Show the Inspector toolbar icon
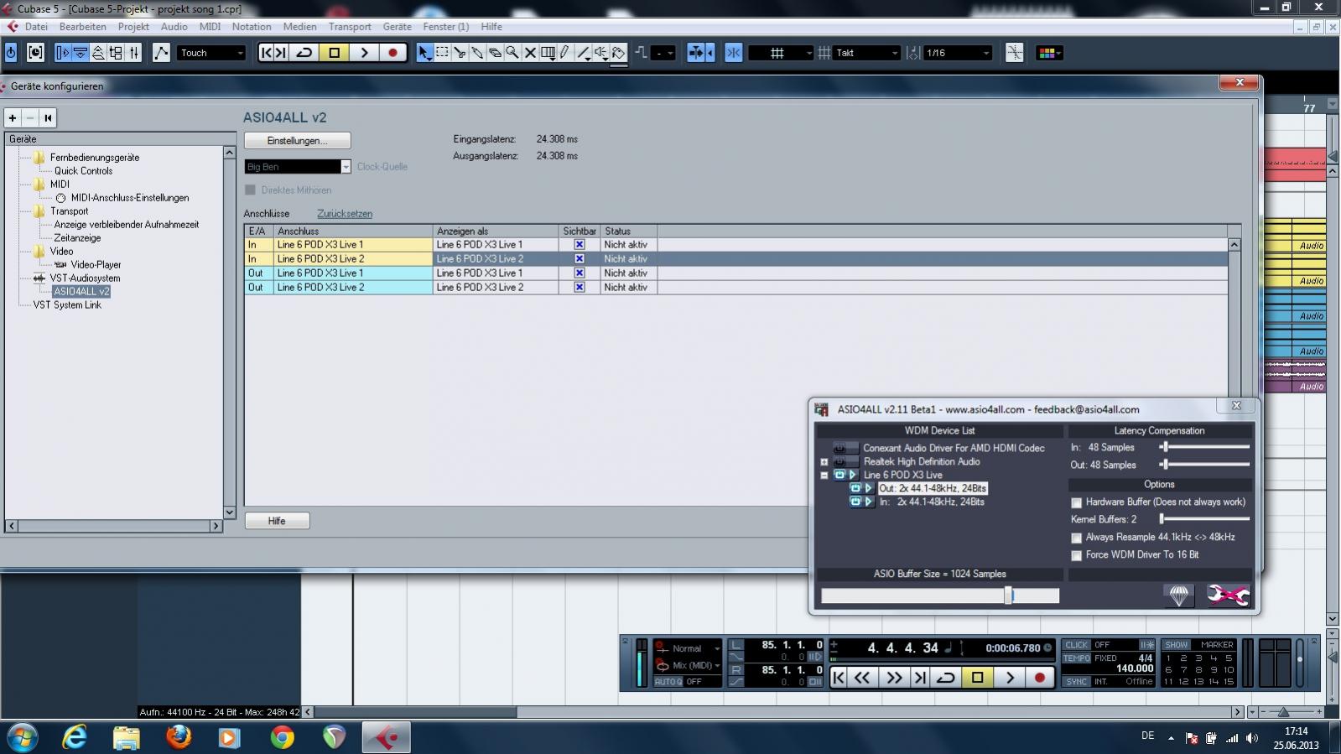The height and width of the screenshot is (754, 1341). [x=63, y=53]
